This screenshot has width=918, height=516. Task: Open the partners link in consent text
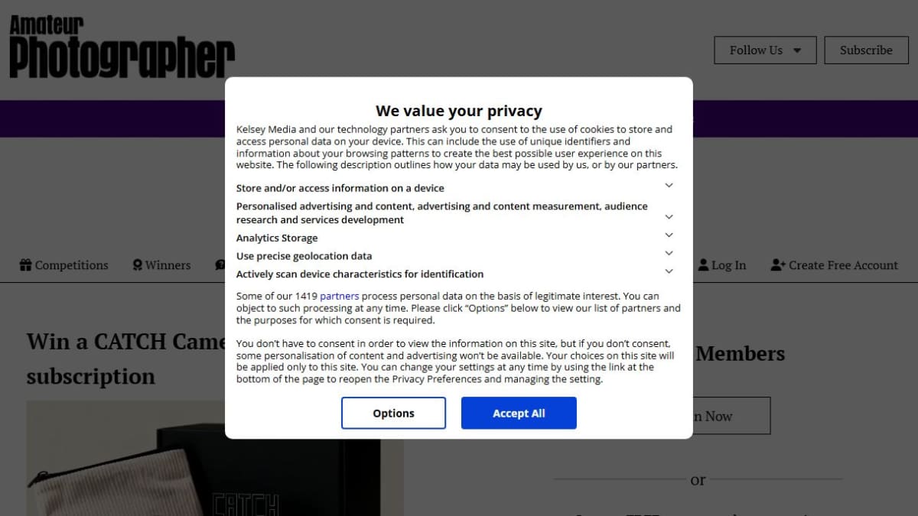click(x=340, y=296)
